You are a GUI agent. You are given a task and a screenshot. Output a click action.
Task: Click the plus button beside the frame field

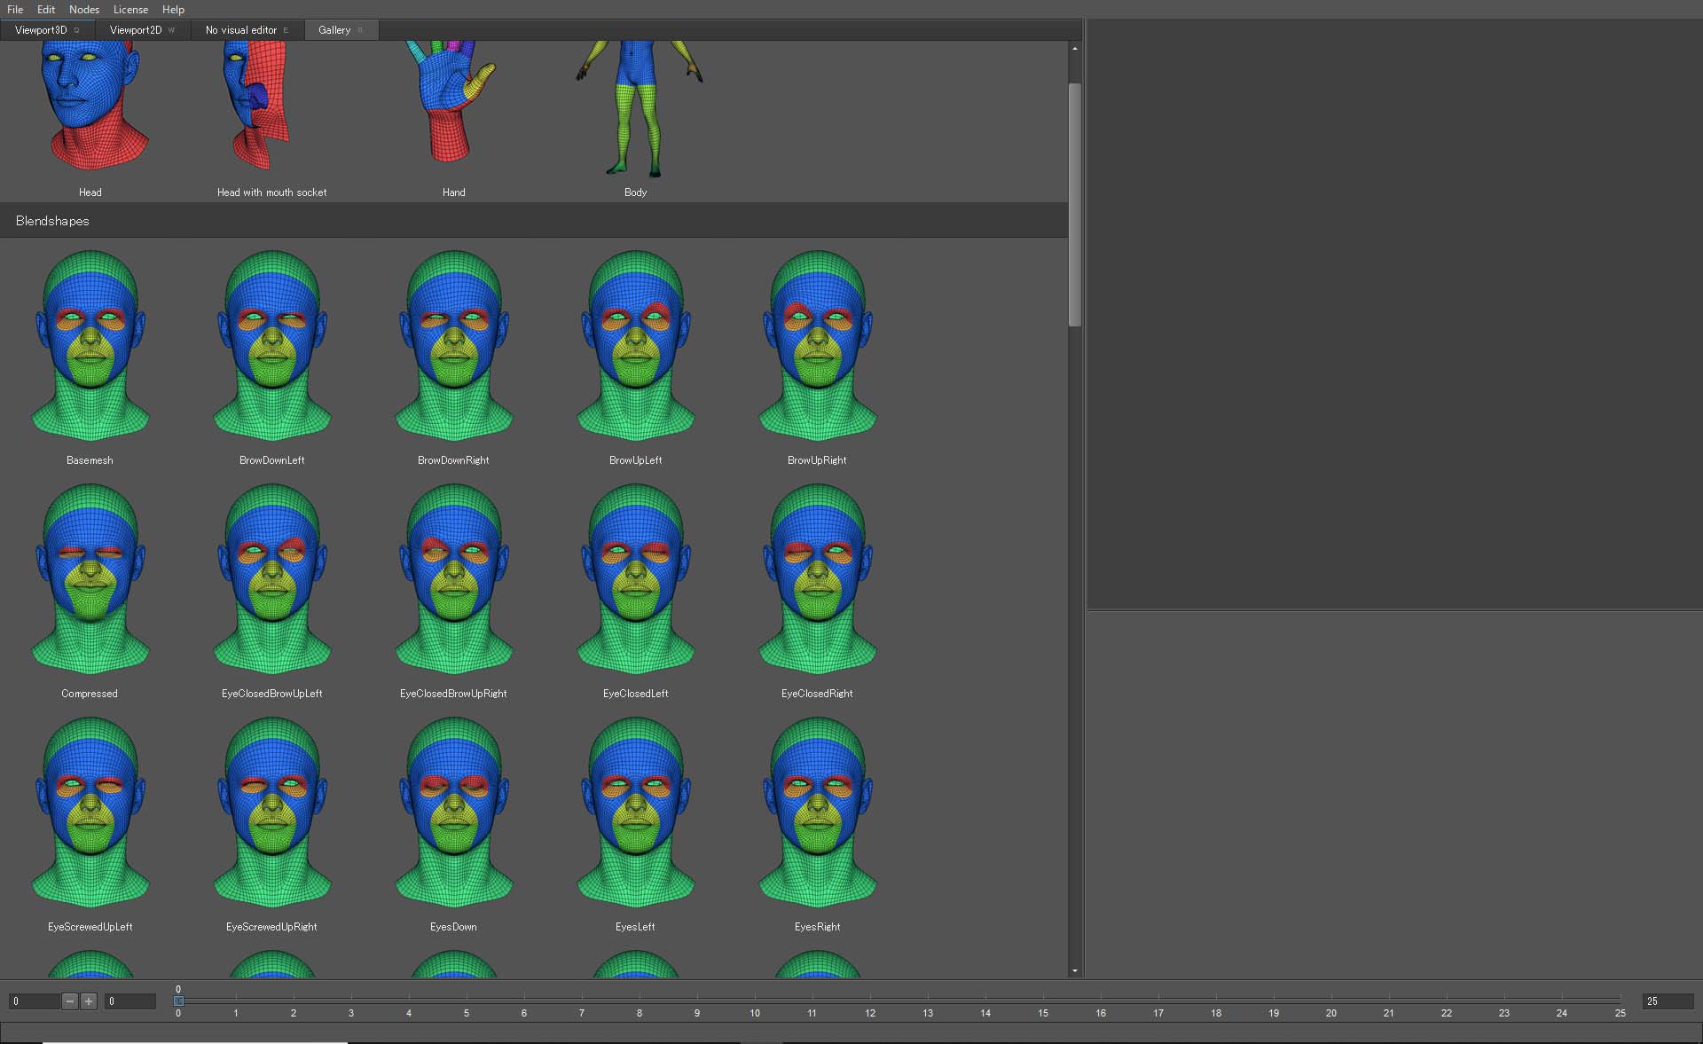(89, 1001)
